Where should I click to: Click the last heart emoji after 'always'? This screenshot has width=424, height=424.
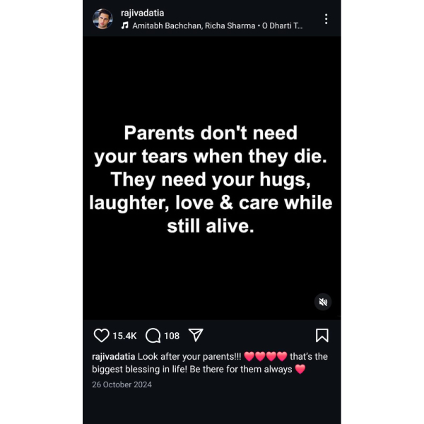tap(300, 369)
